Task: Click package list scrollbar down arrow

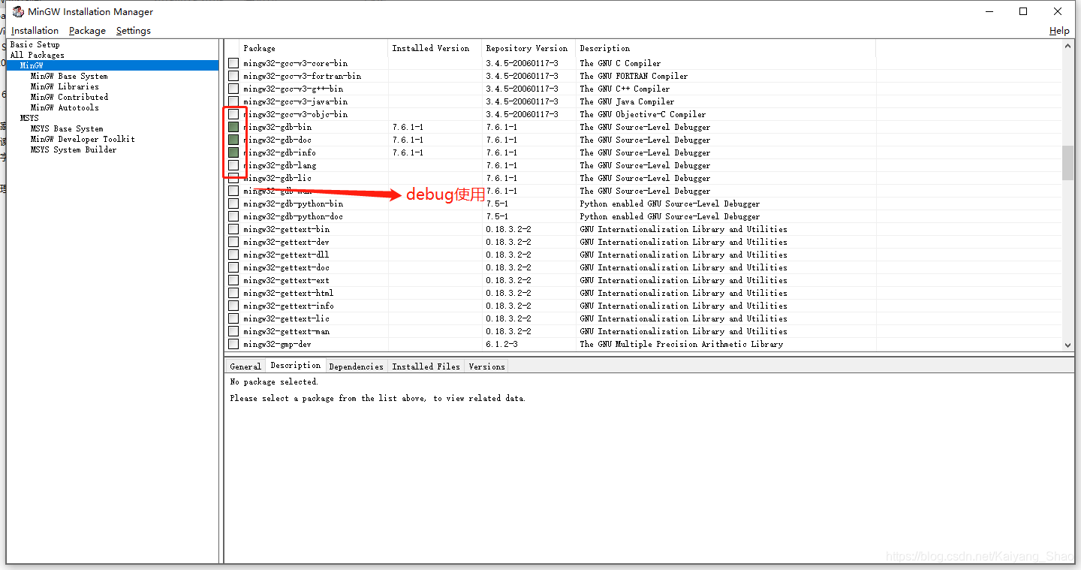Action: 1068,345
